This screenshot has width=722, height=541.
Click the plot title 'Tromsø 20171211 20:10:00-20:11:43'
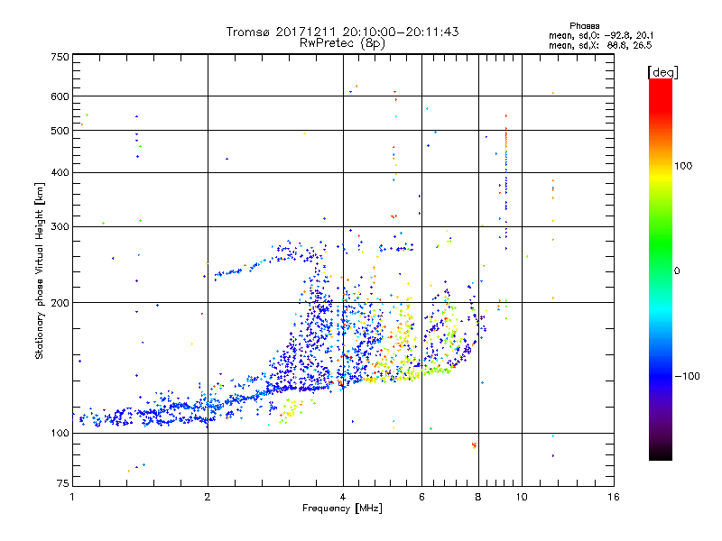[x=342, y=32]
